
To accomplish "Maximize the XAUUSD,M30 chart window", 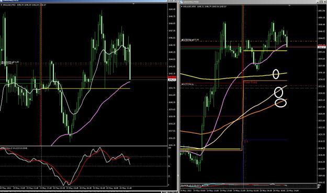I will point(321,2).
